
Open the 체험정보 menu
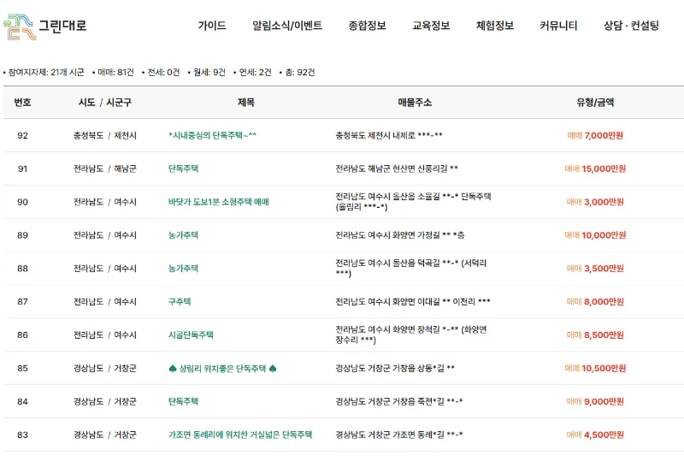[x=495, y=26]
